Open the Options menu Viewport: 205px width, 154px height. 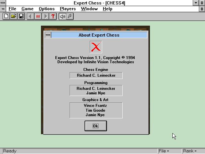[47, 9]
